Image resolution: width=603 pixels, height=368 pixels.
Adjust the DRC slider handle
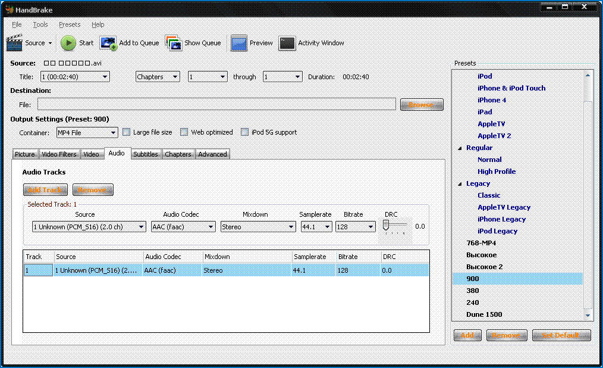click(x=386, y=225)
